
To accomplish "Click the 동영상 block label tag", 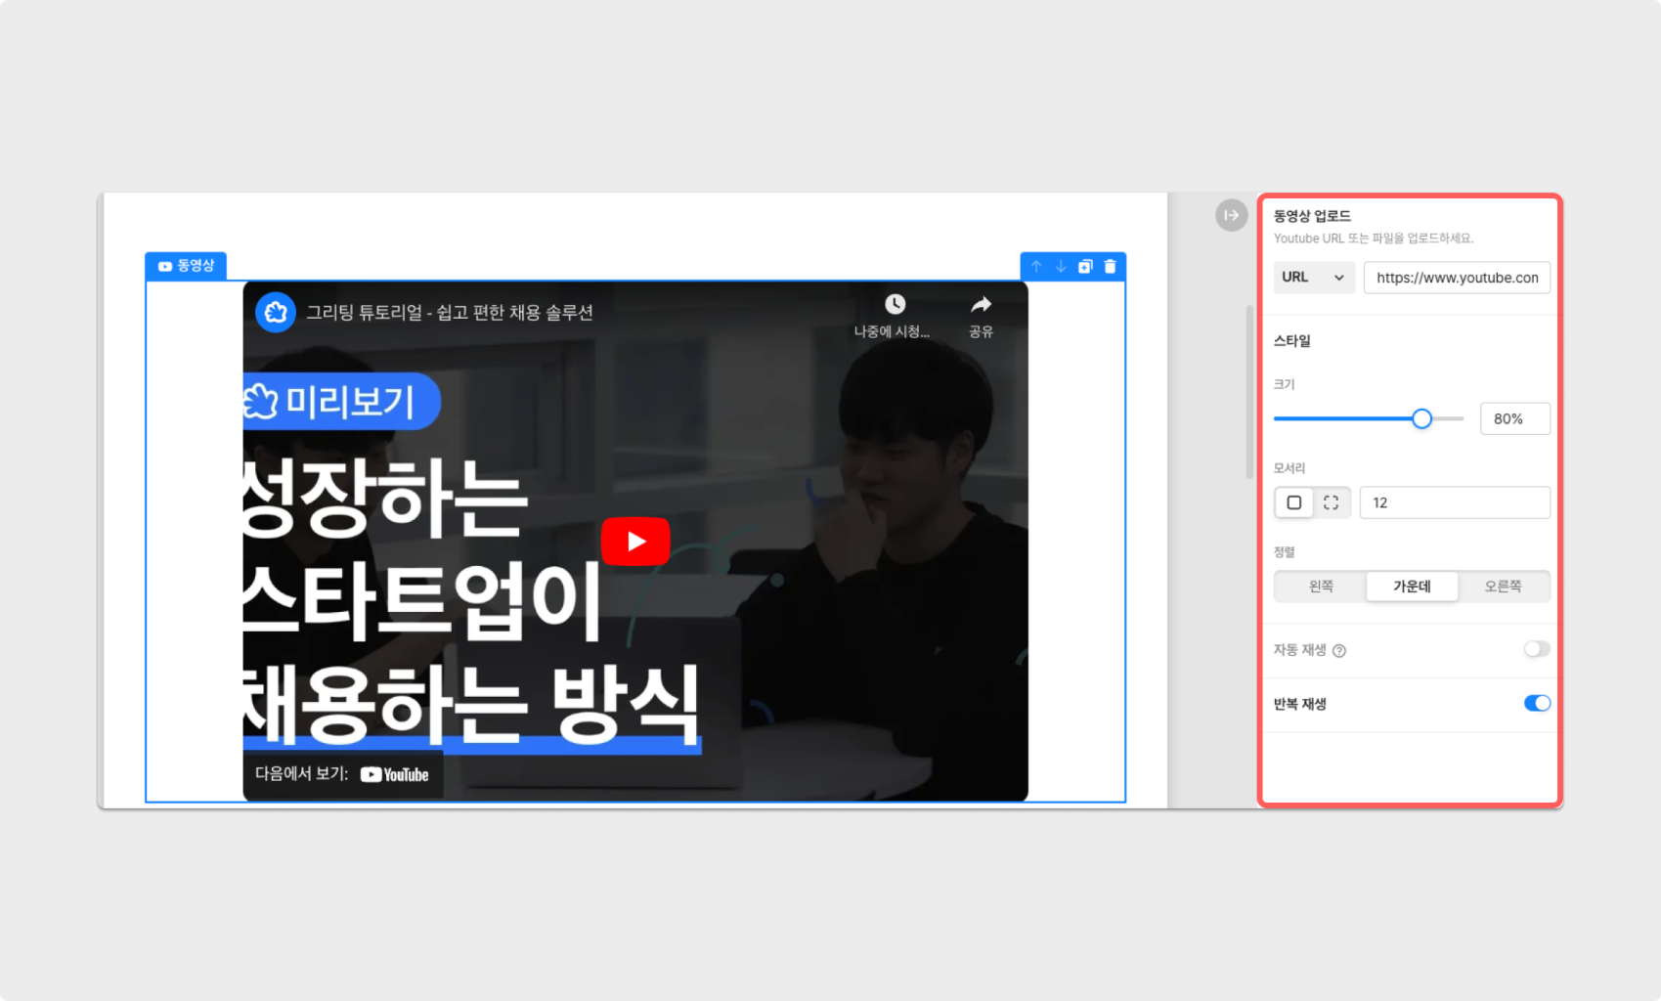I will coord(186,266).
